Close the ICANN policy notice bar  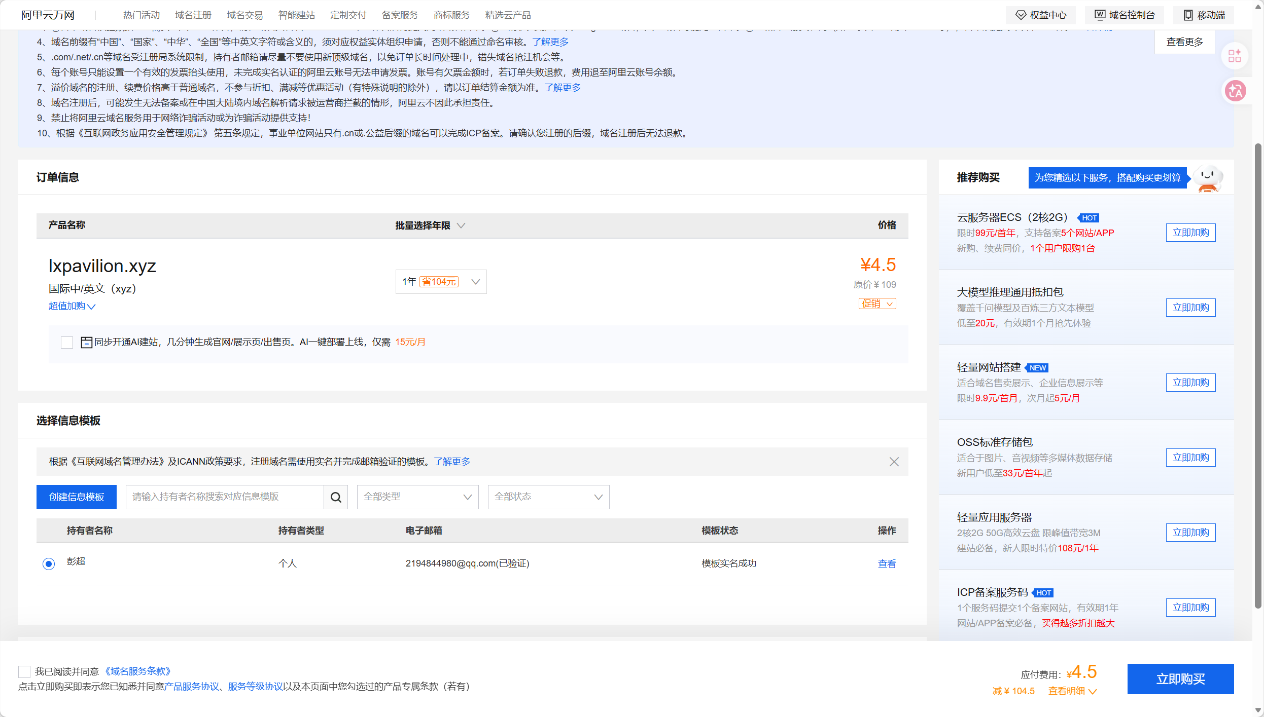pos(894,462)
